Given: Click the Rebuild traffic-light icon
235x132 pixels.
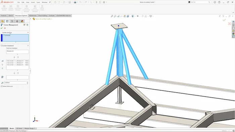Looking at the screenshot, I should pyautogui.click(x=97, y=2).
